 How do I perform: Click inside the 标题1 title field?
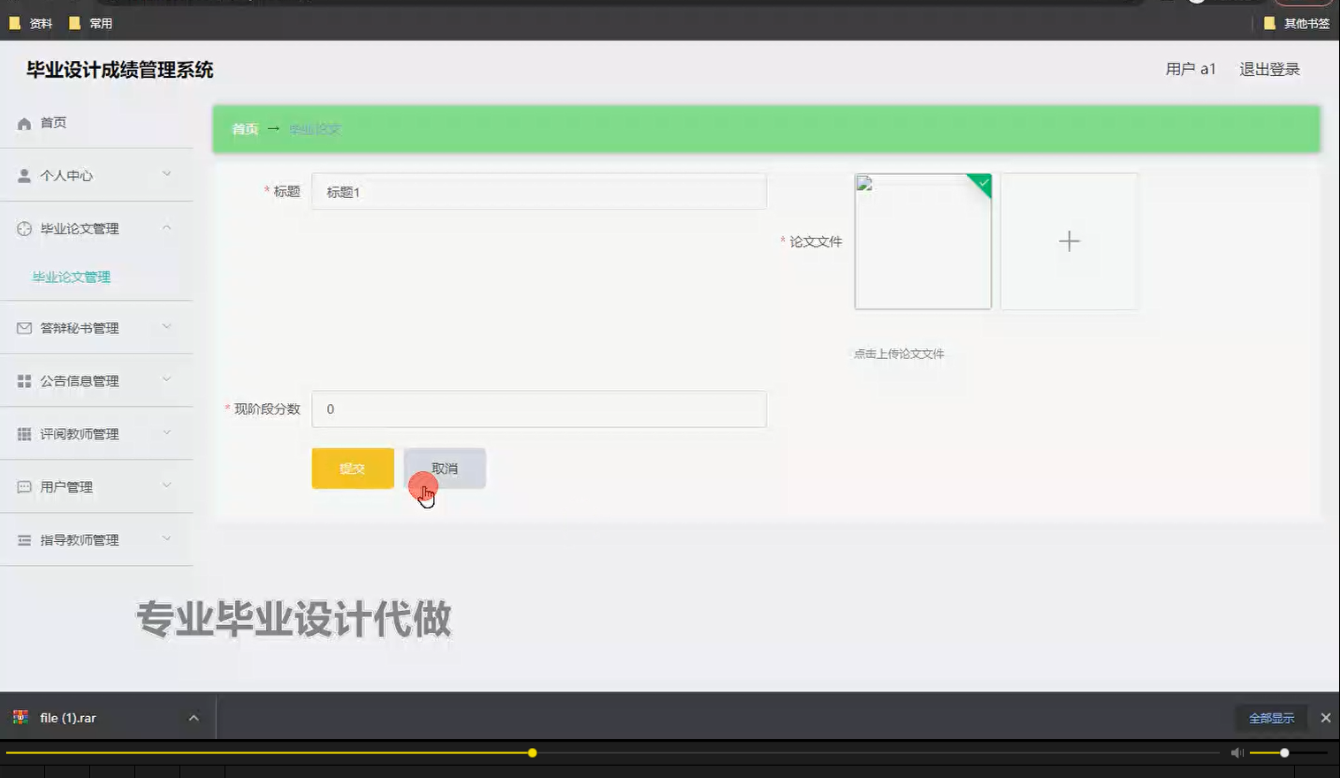(x=539, y=191)
